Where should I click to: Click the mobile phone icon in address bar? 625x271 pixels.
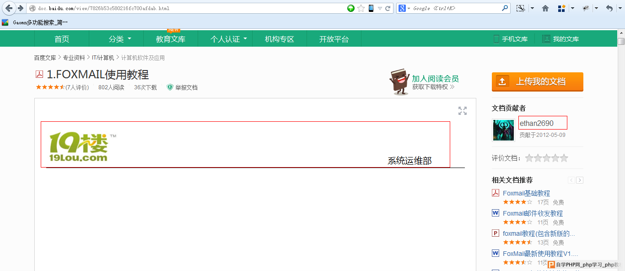(x=371, y=8)
